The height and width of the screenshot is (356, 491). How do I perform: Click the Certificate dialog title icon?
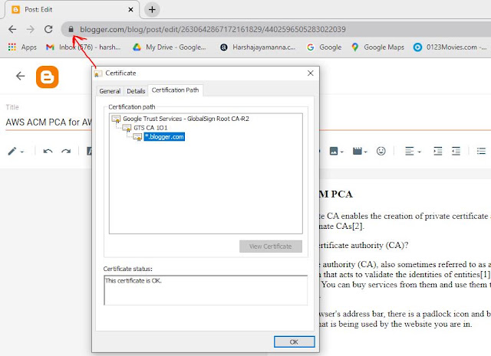(x=98, y=73)
